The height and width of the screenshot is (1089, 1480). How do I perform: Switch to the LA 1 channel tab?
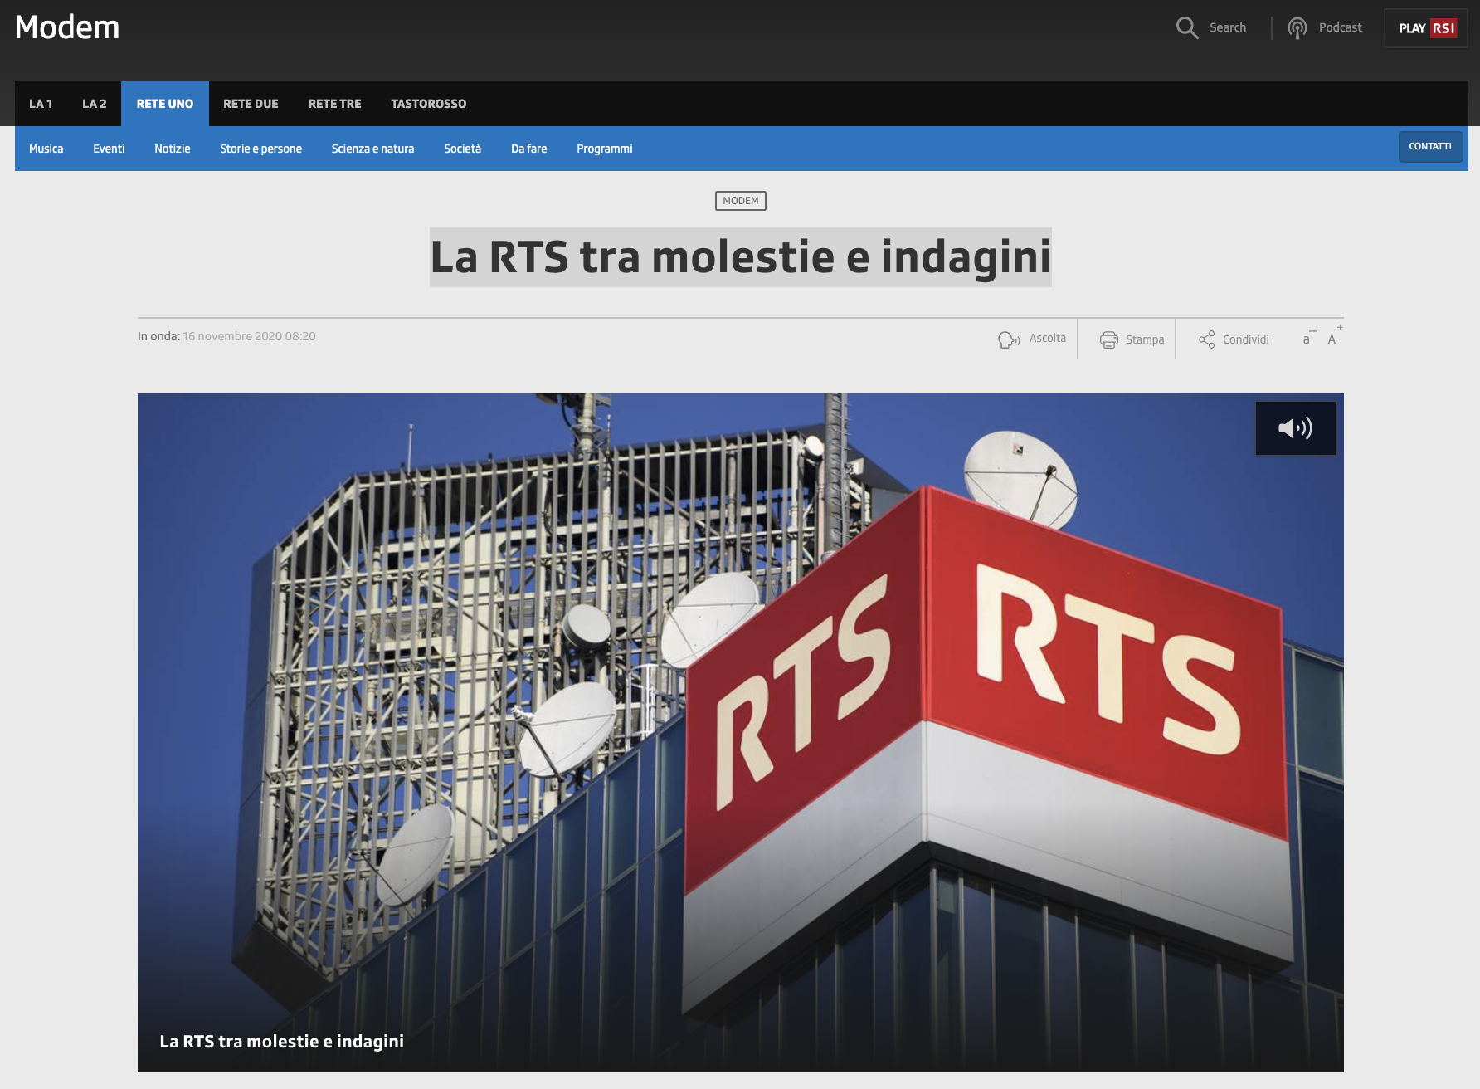click(x=41, y=104)
